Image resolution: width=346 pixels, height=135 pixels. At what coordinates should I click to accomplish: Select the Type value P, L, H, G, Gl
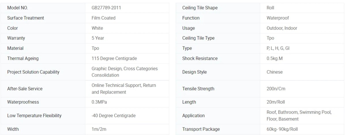(x=278, y=48)
